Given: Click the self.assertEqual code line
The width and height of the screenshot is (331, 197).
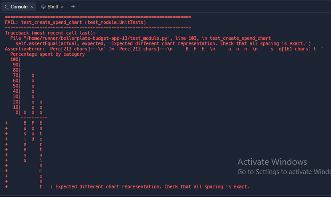Looking at the screenshot, I should tap(163, 44).
